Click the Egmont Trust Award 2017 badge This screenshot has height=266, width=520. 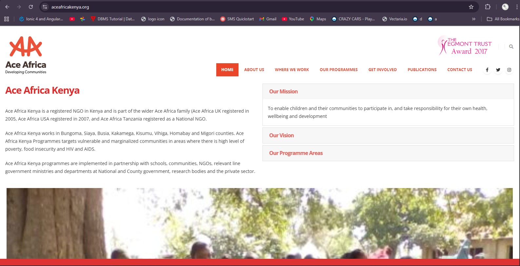[465, 46]
